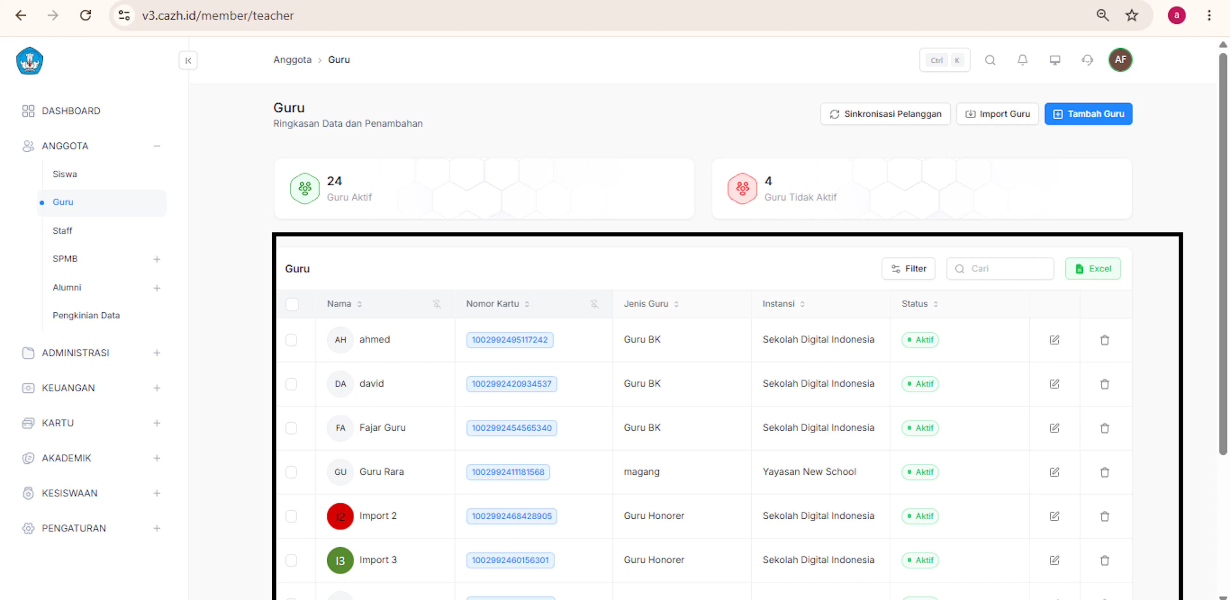Click Tambah Guru button
The width and height of the screenshot is (1230, 600).
[x=1088, y=114]
